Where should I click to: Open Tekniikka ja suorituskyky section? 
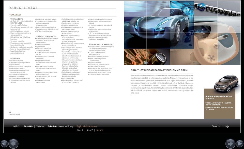(60, 126)
